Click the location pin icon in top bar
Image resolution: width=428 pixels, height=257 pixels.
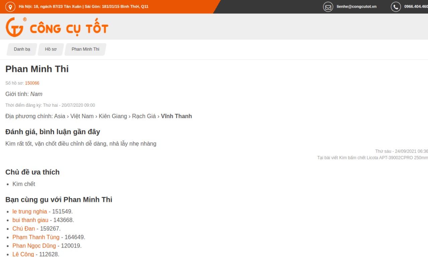[x=10, y=7]
